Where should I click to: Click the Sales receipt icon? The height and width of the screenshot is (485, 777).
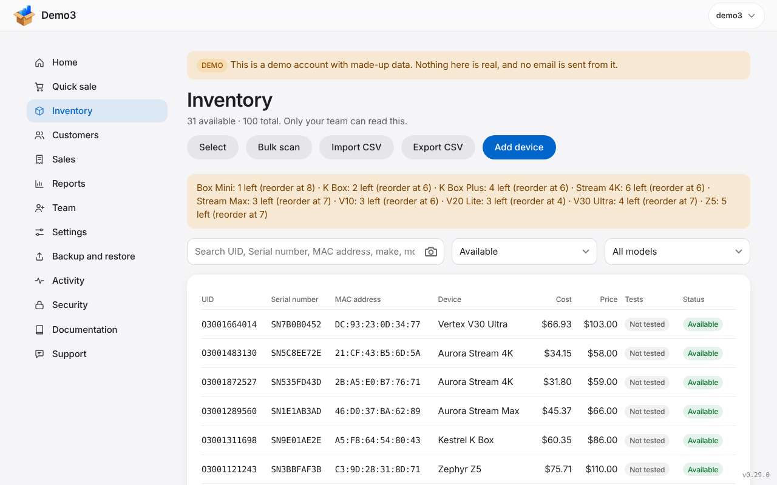[x=39, y=159]
